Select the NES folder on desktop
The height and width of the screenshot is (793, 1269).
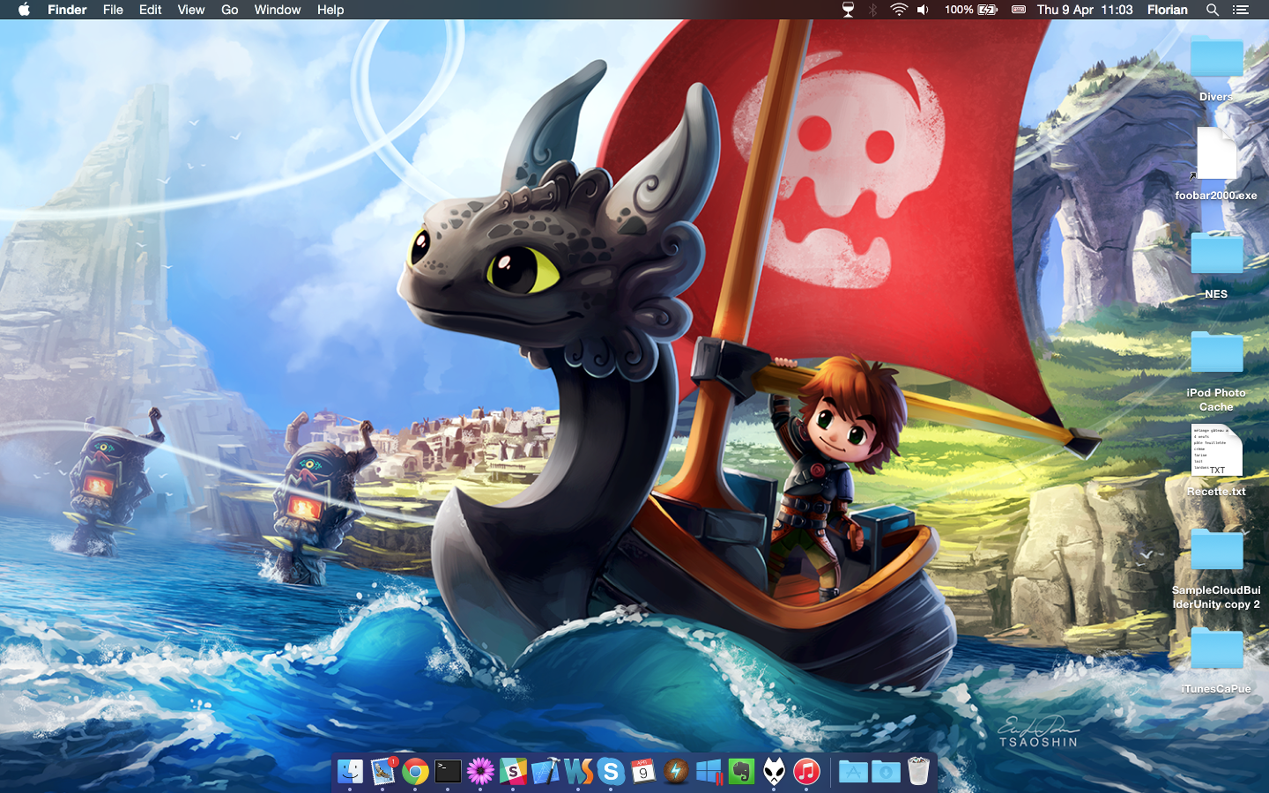(1216, 255)
